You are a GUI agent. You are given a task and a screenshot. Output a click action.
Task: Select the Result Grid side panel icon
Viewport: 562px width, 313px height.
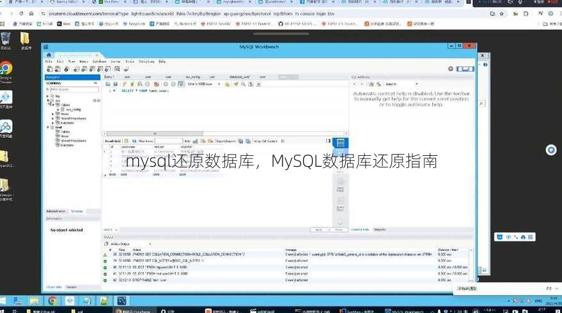tap(340, 144)
